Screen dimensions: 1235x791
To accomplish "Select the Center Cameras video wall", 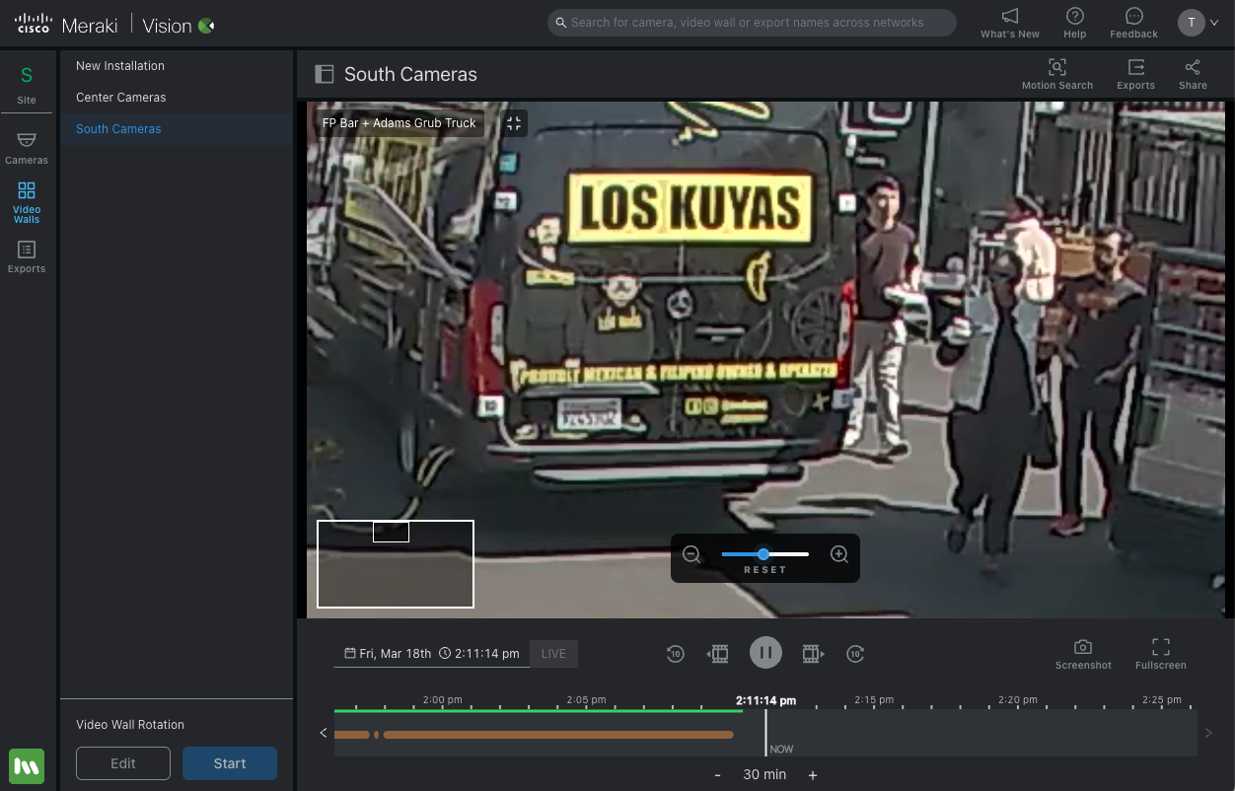I will (x=119, y=97).
